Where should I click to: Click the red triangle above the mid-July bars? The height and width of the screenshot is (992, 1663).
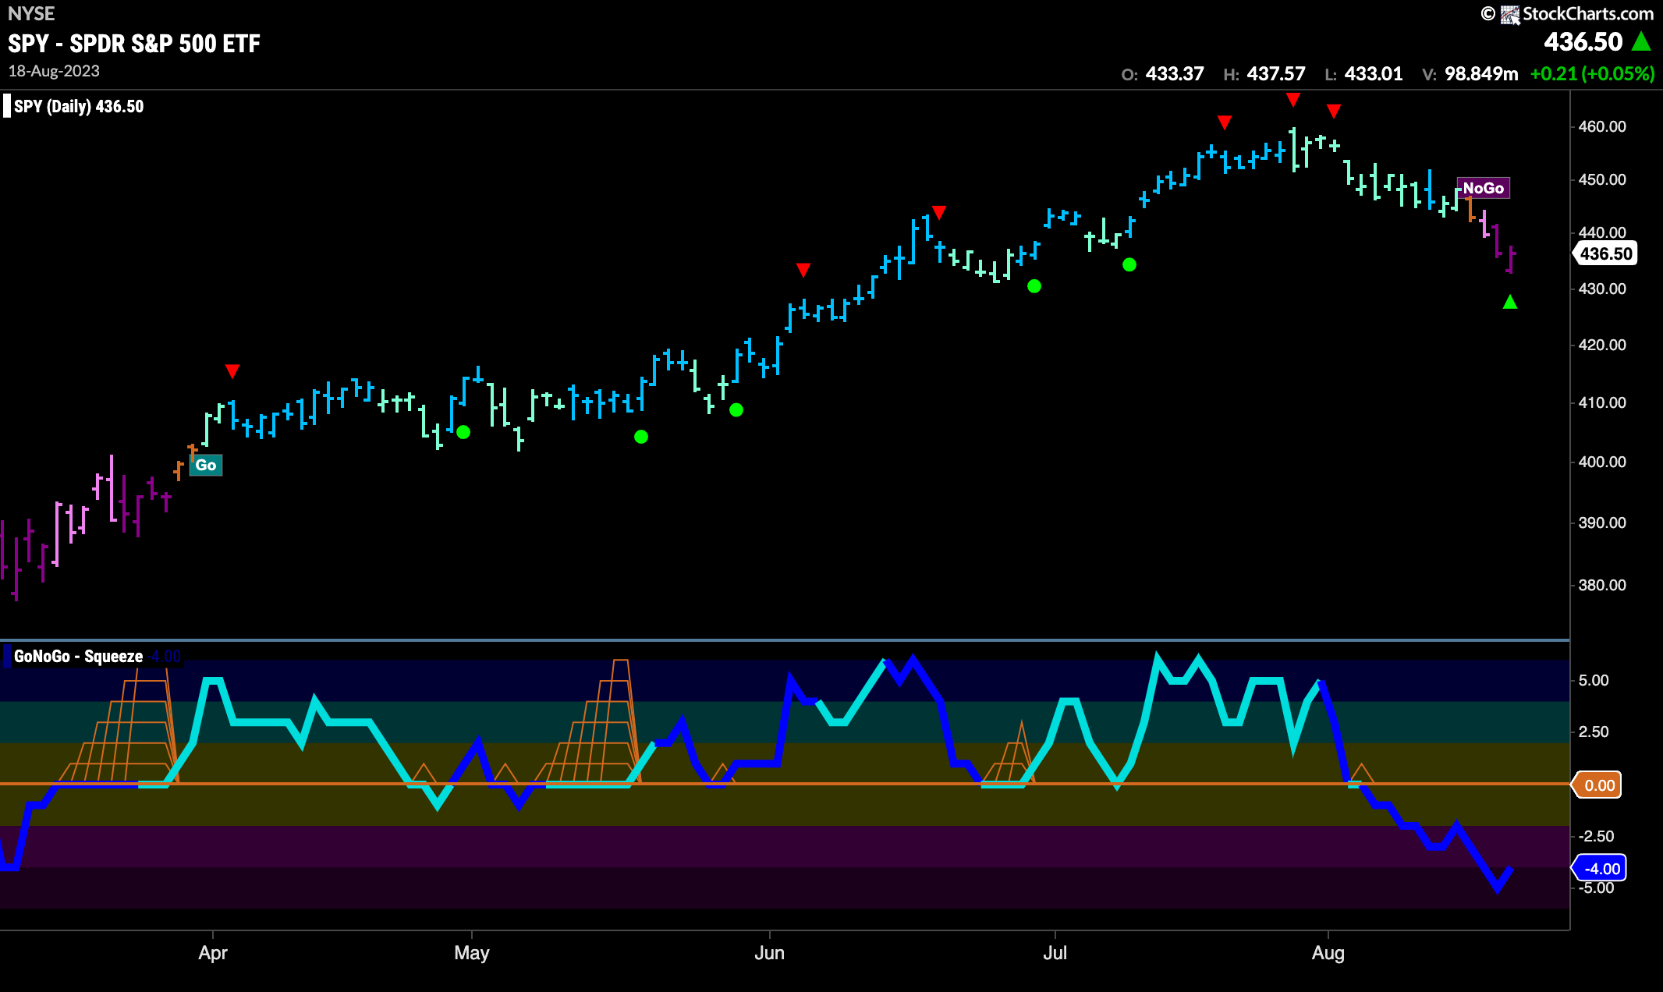(1225, 122)
